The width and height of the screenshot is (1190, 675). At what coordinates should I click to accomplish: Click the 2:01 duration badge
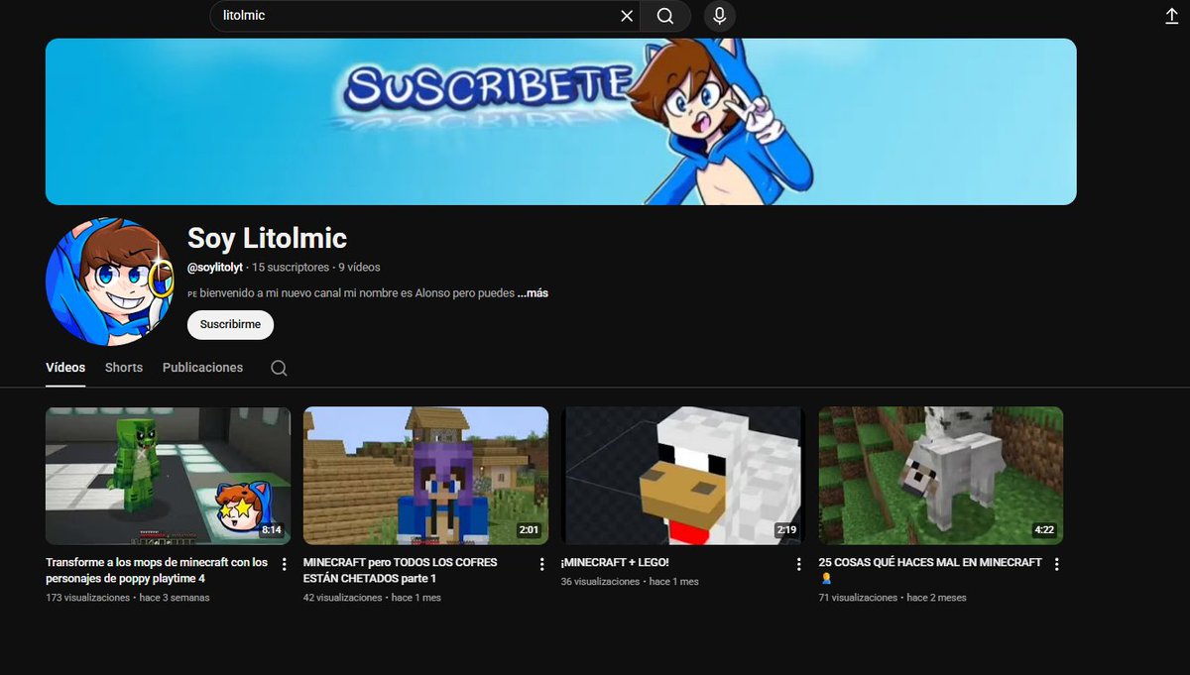click(x=529, y=530)
